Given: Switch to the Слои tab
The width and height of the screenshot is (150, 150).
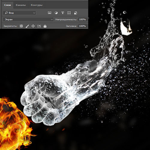Looking at the screenshot, I should click(x=7, y=5).
